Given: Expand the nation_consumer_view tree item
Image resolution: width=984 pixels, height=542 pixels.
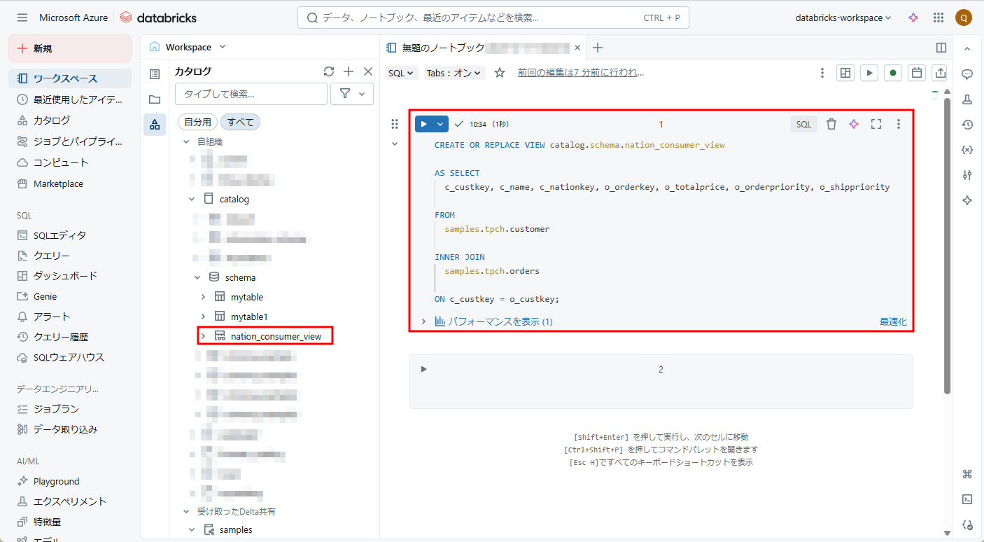Looking at the screenshot, I should pyautogui.click(x=204, y=336).
